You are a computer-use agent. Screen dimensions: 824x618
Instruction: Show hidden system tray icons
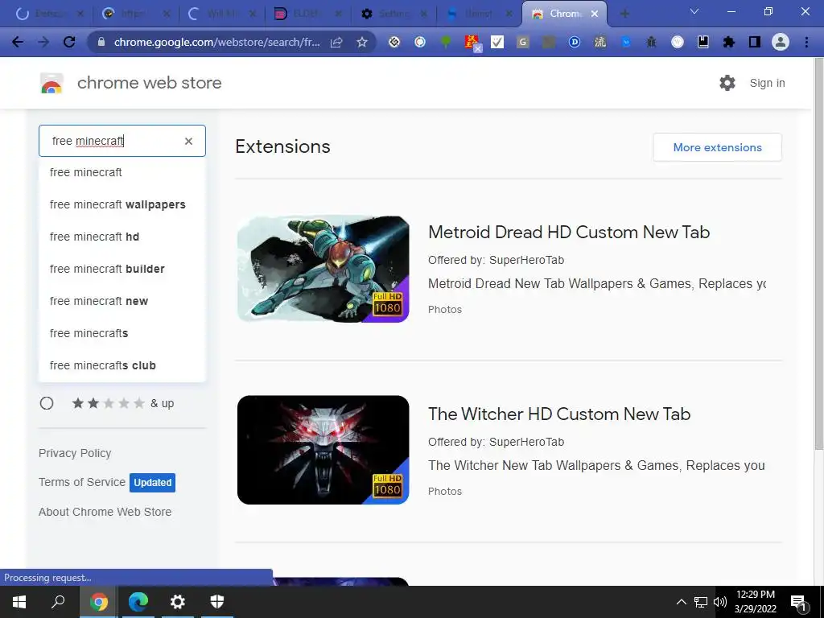pos(681,602)
